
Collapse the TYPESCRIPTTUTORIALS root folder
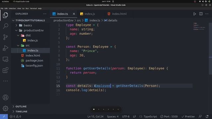click(13, 20)
